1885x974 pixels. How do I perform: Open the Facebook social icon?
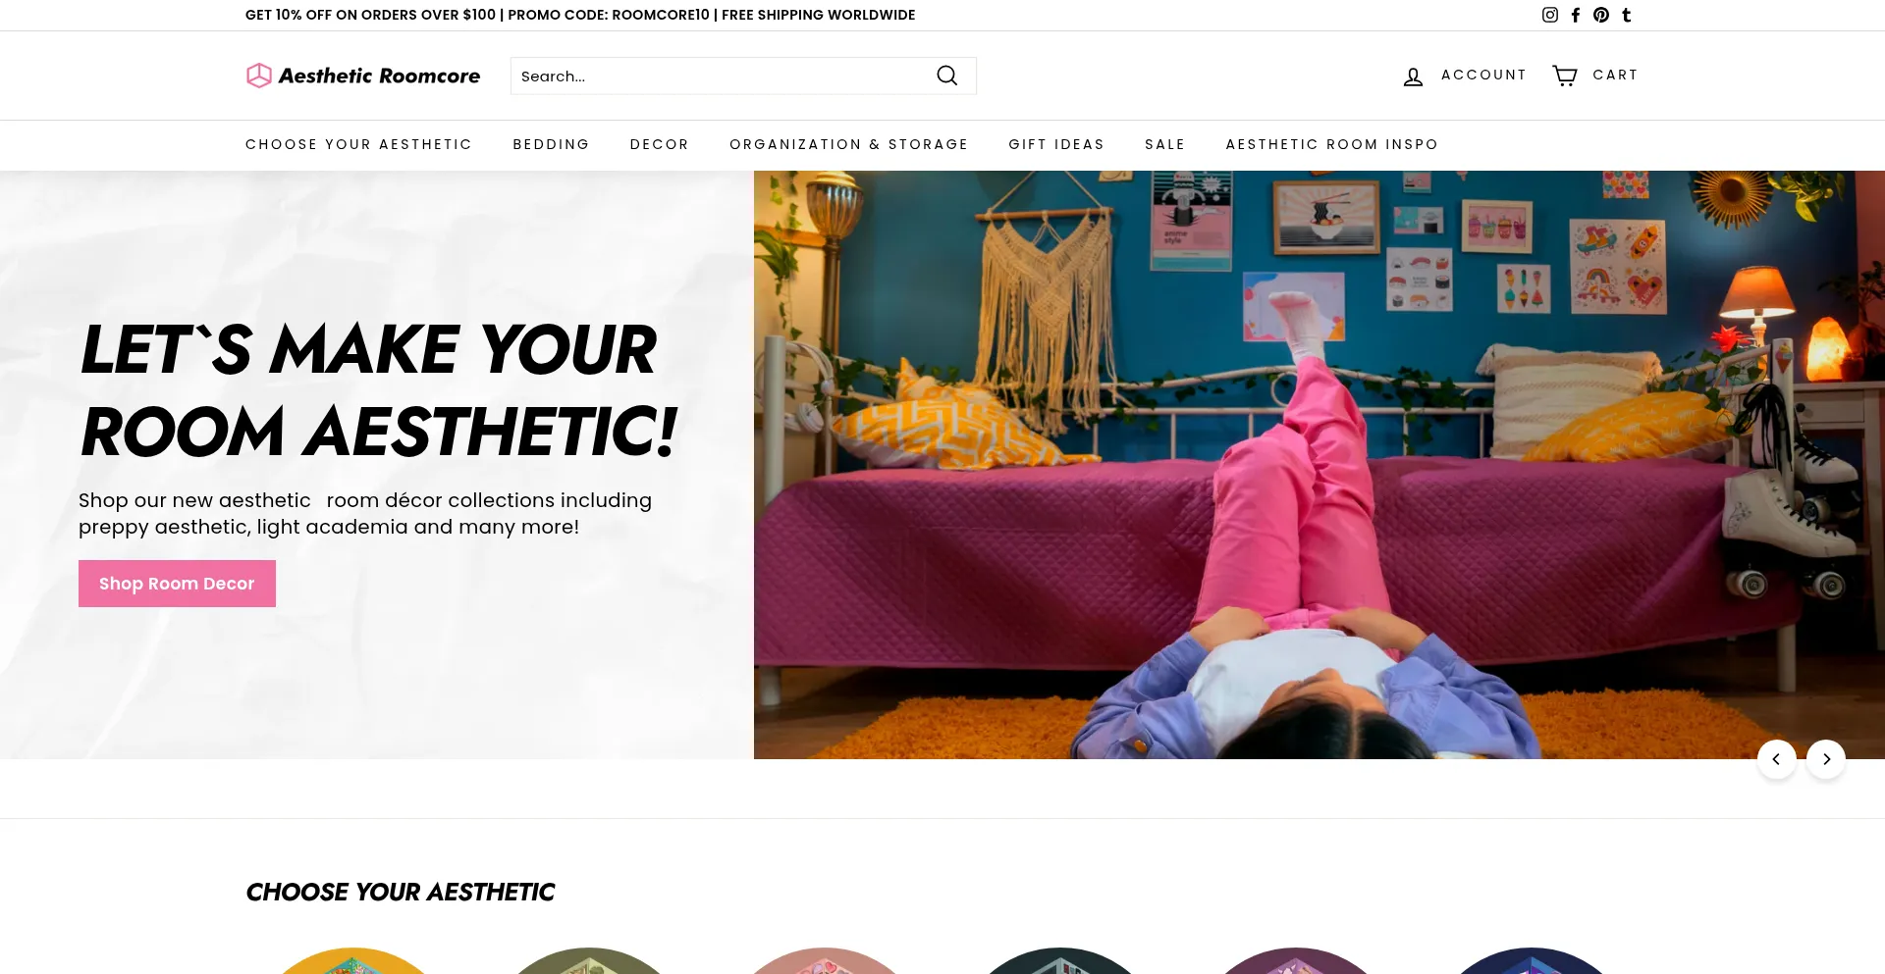(1576, 15)
